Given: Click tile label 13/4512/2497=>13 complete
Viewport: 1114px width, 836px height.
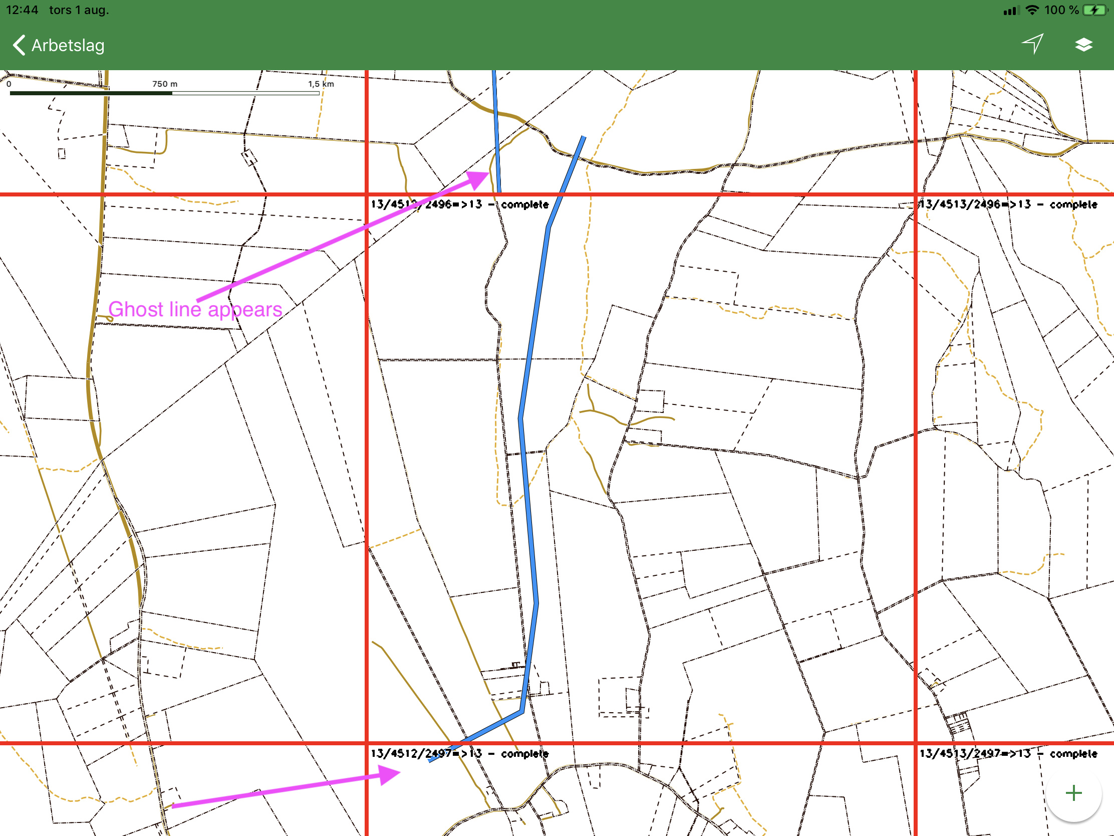Looking at the screenshot, I should click(x=459, y=754).
